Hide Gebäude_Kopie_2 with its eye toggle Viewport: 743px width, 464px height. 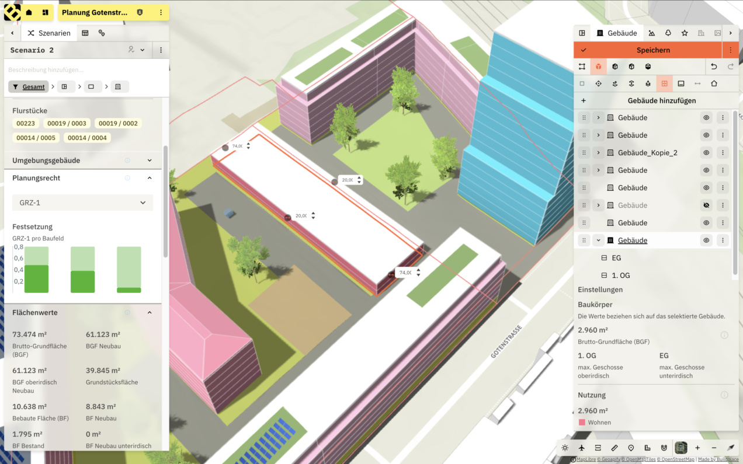tap(706, 152)
